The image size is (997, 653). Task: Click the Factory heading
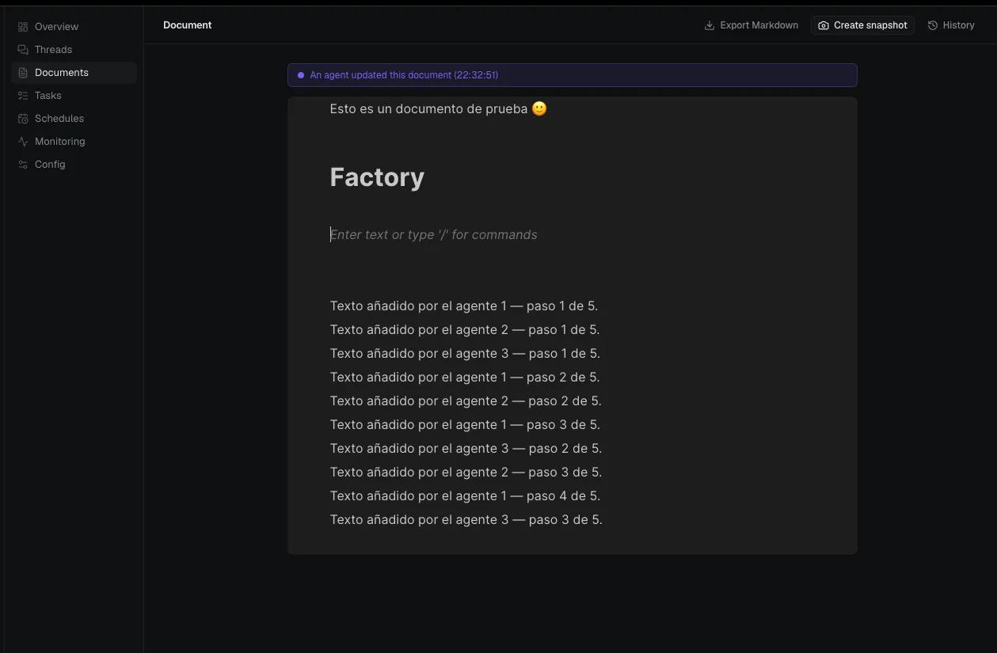377,177
